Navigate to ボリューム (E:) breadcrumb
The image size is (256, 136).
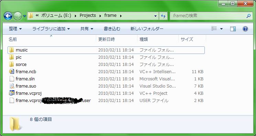[56, 15]
